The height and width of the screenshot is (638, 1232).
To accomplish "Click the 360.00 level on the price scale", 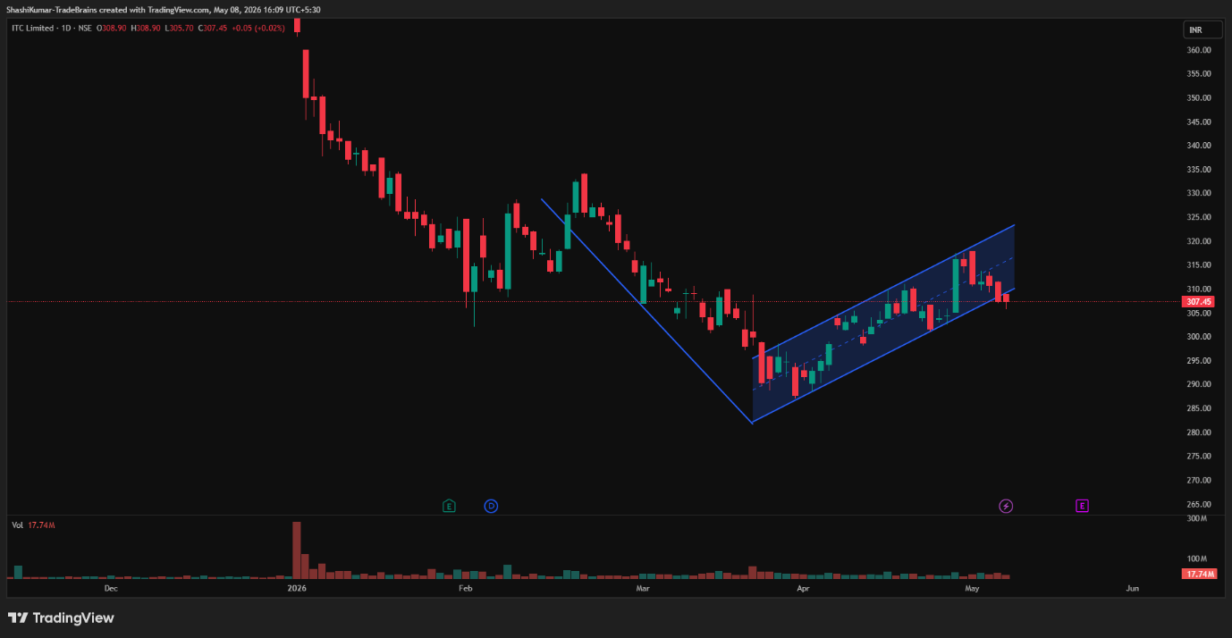I will 1199,50.
